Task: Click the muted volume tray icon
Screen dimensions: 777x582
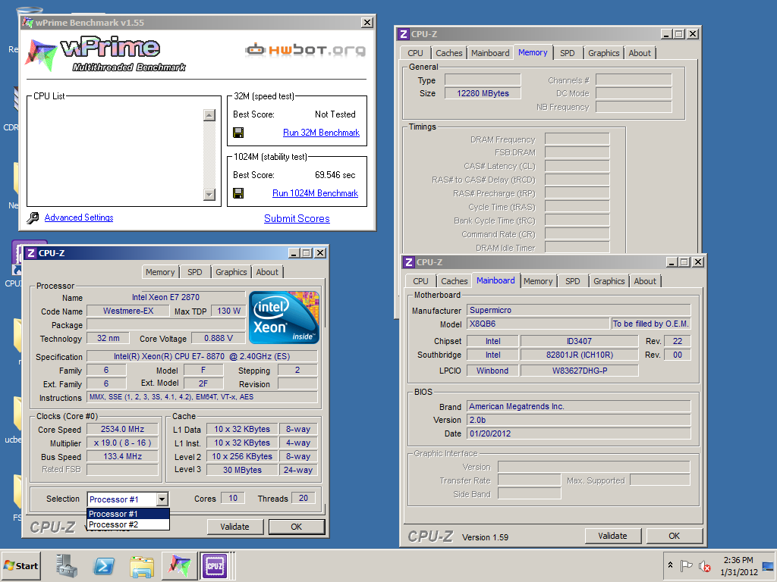Action: (x=704, y=565)
